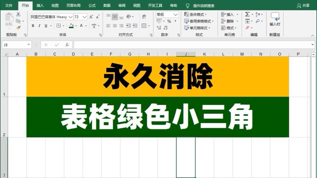Image resolution: width=317 pixels, height=178 pixels.
Task: Click the 操作说明搜索 search box
Action: 204,6
